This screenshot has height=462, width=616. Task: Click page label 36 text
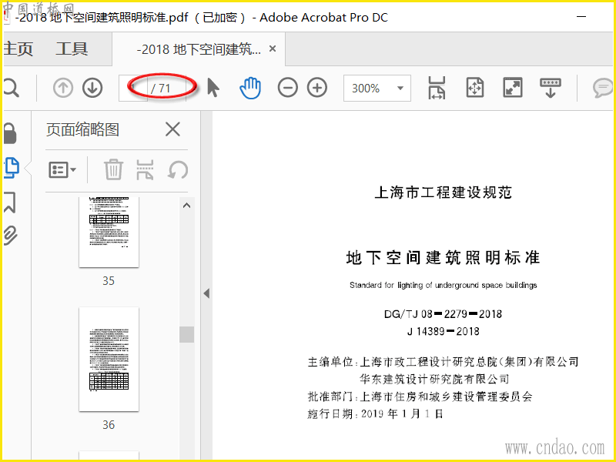click(109, 425)
